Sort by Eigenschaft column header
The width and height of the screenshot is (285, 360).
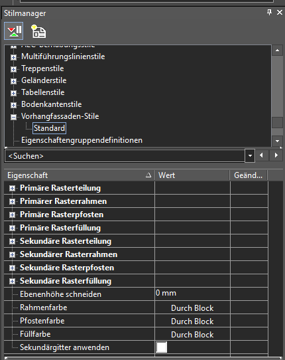click(79, 175)
